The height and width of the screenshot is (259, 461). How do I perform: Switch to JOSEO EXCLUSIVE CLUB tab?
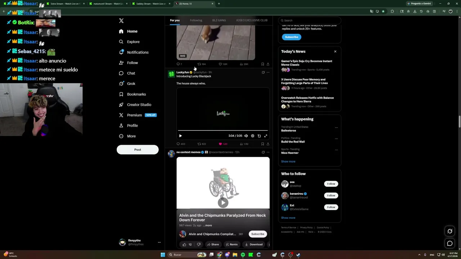252,20
